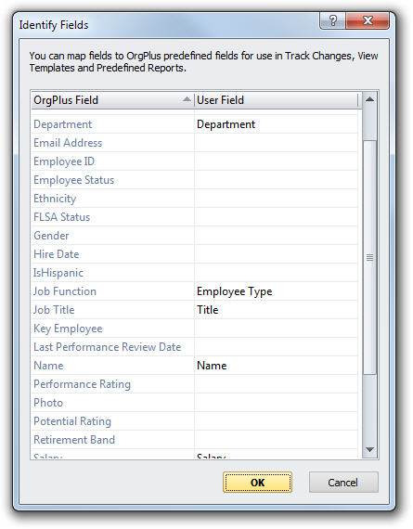The height and width of the screenshot is (529, 413).
Task: Click the User Field column header
Action: [276, 100]
